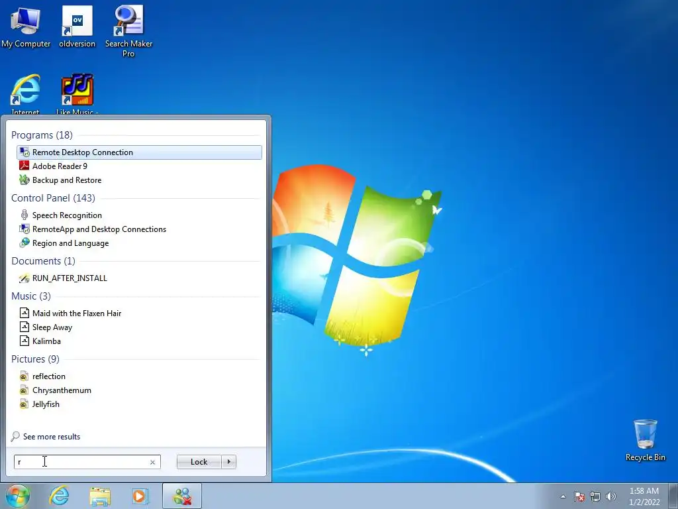This screenshot has height=509, width=678.
Task: Click the volume speaker icon
Action: (610, 496)
